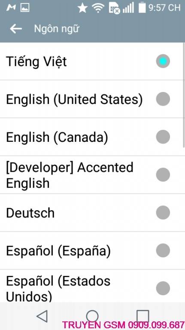Tap the star icon in status bar
This screenshot has width=185, height=330.
82,8
